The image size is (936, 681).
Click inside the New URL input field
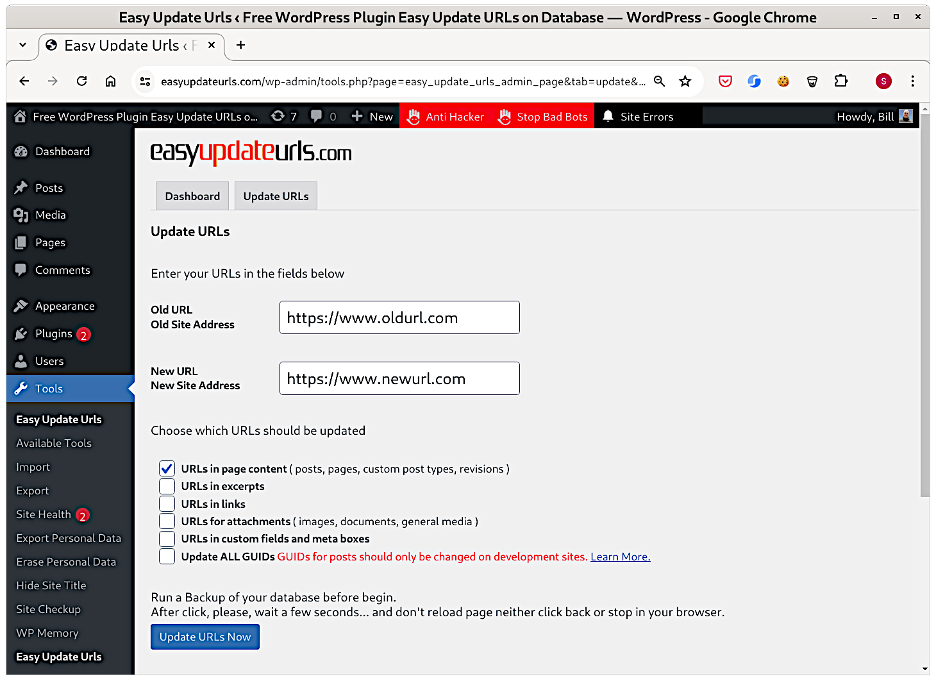[399, 378]
